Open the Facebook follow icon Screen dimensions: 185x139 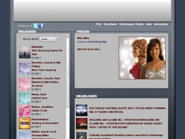tap(41, 26)
